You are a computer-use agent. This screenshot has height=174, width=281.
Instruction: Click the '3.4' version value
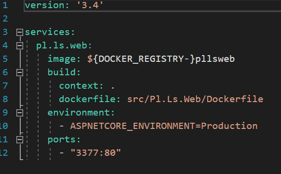tap(90, 5)
